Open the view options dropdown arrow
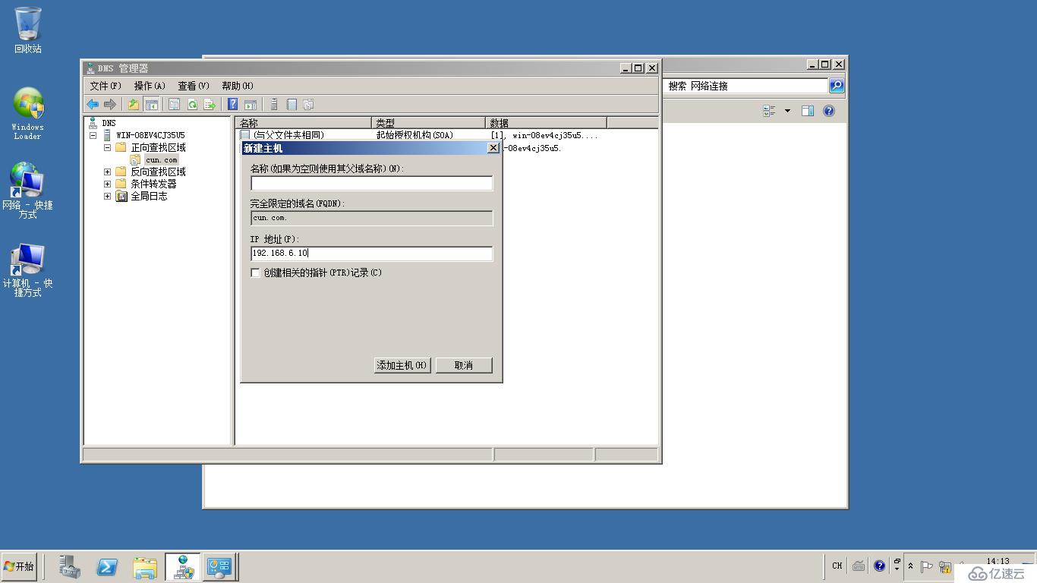This screenshot has width=1037, height=583. [x=787, y=111]
